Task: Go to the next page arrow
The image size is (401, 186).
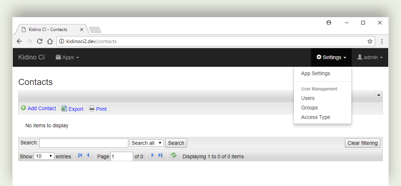Action: [153, 155]
